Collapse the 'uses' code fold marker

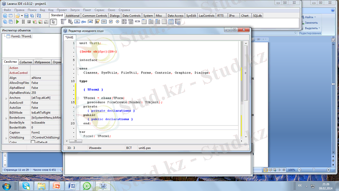(77, 68)
